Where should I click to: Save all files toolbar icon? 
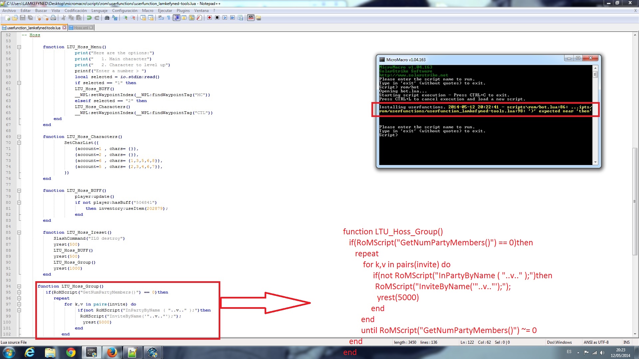coord(30,18)
